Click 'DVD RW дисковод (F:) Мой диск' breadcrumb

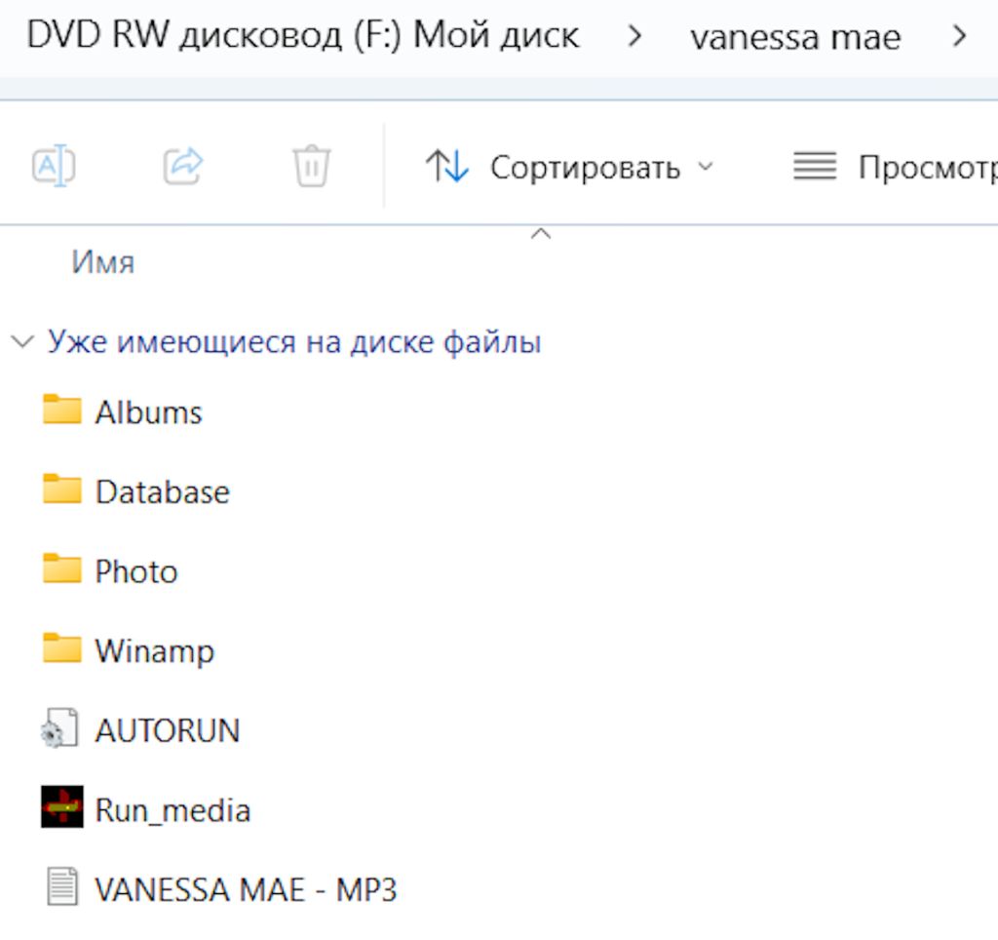tap(303, 35)
